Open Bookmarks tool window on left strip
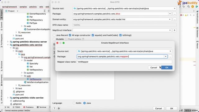The image size is (199, 112). (2, 80)
